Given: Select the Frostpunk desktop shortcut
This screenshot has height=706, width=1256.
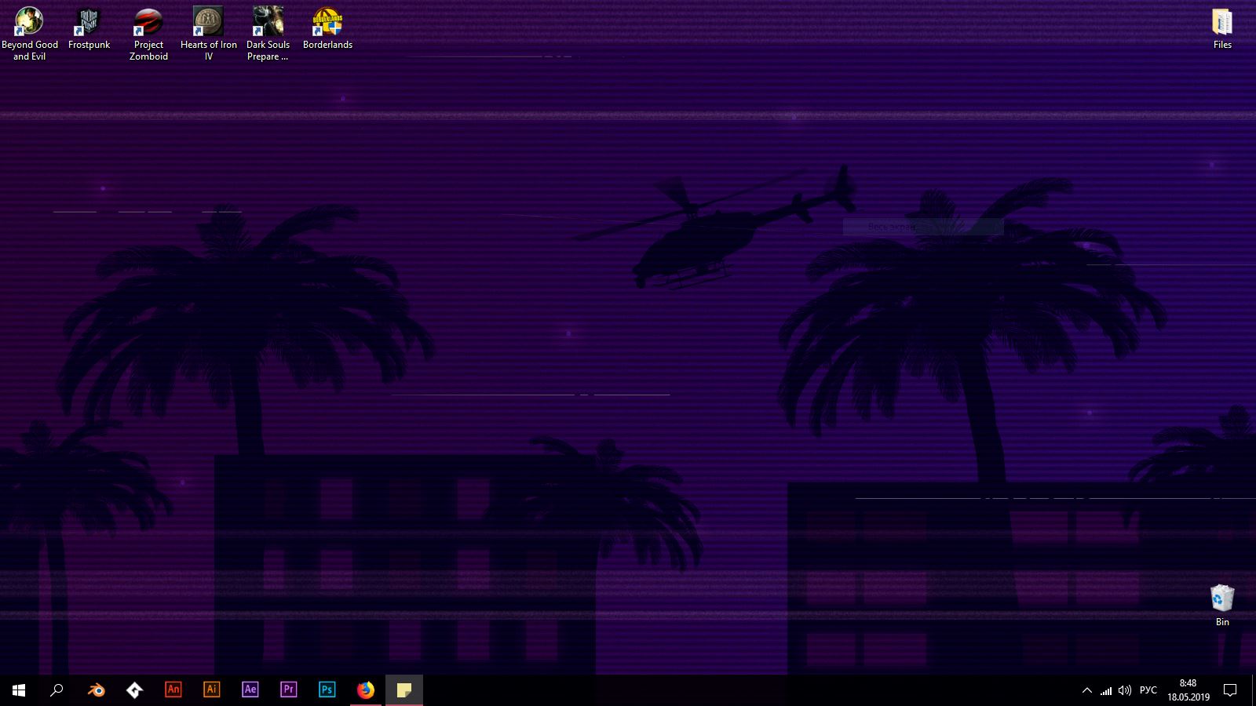Looking at the screenshot, I should (89, 29).
